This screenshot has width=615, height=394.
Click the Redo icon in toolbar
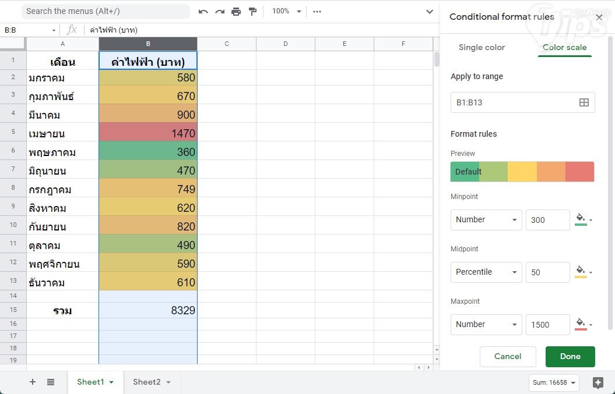click(220, 12)
